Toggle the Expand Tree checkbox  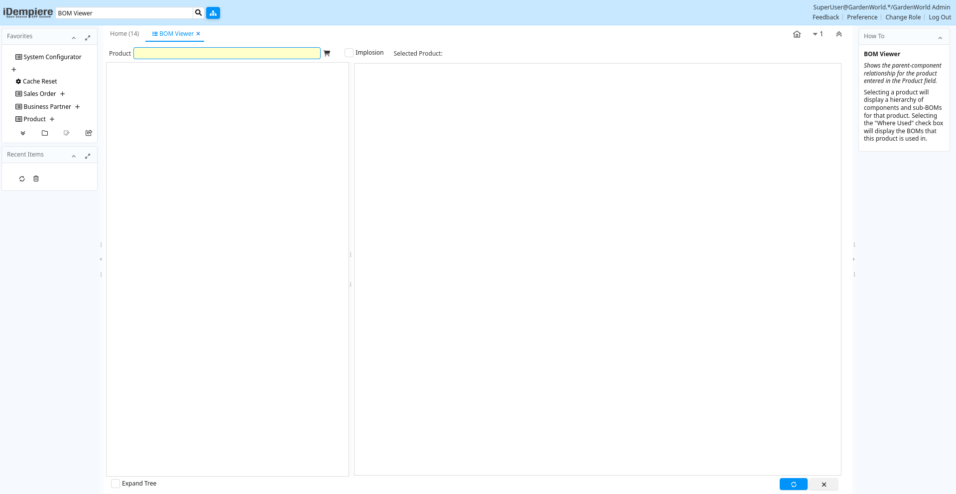coord(116,484)
